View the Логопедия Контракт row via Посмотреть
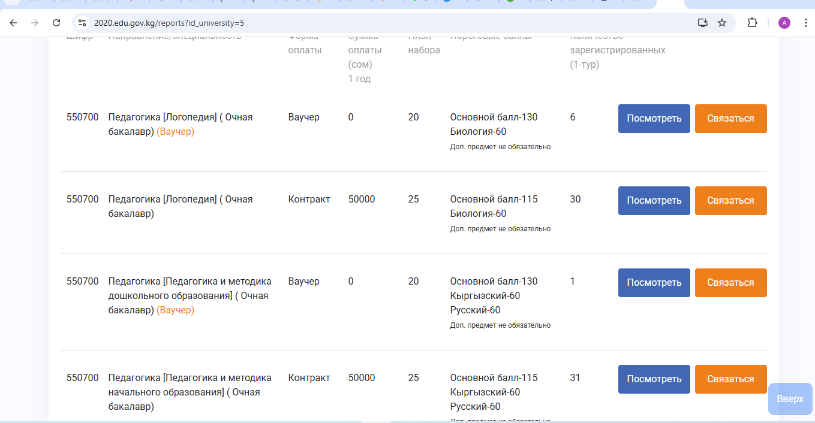This screenshot has width=815, height=423. (x=654, y=201)
